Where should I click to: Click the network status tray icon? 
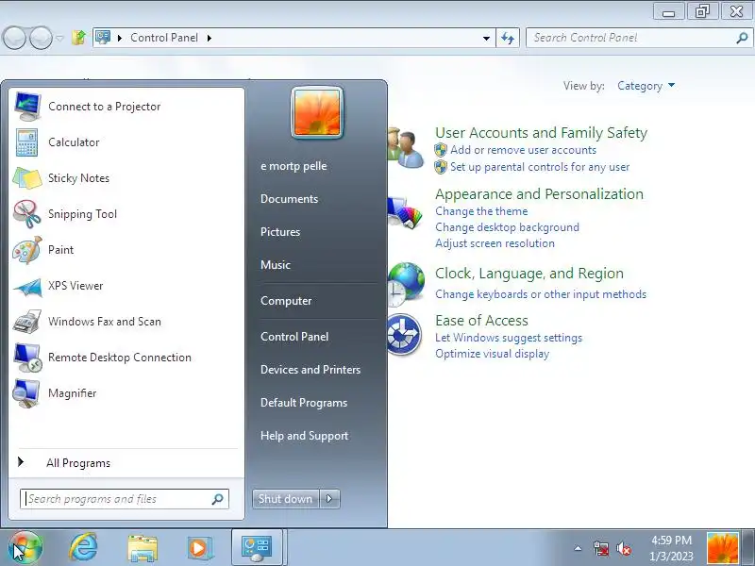tap(601, 549)
